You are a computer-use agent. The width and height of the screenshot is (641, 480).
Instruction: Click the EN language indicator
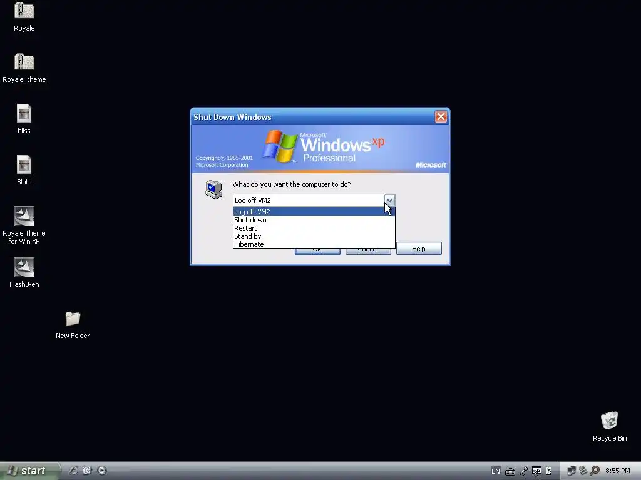point(496,471)
